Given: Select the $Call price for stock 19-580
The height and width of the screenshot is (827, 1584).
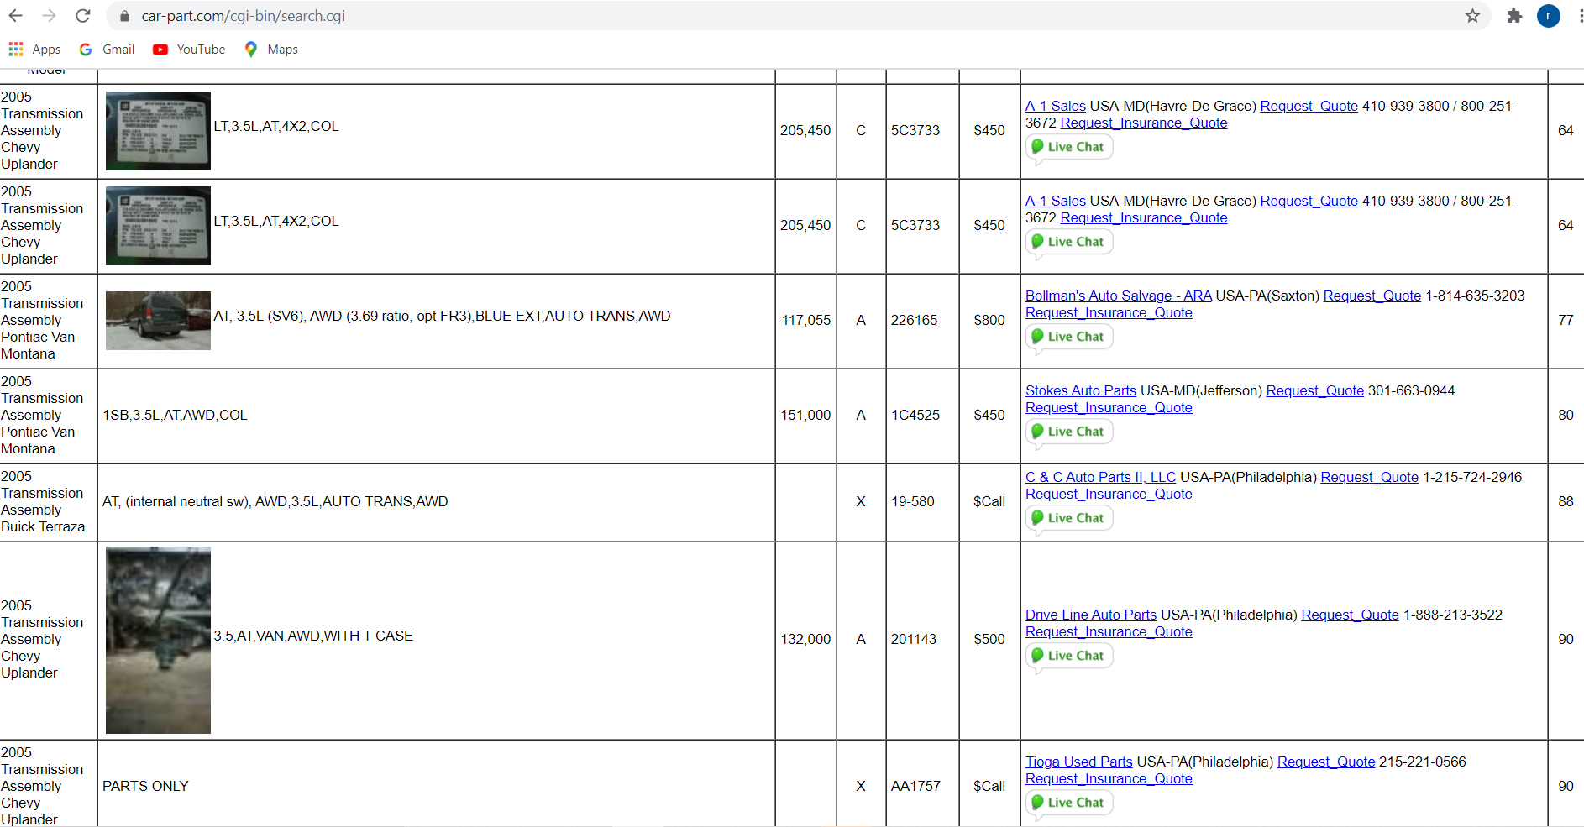Looking at the screenshot, I should [989, 501].
